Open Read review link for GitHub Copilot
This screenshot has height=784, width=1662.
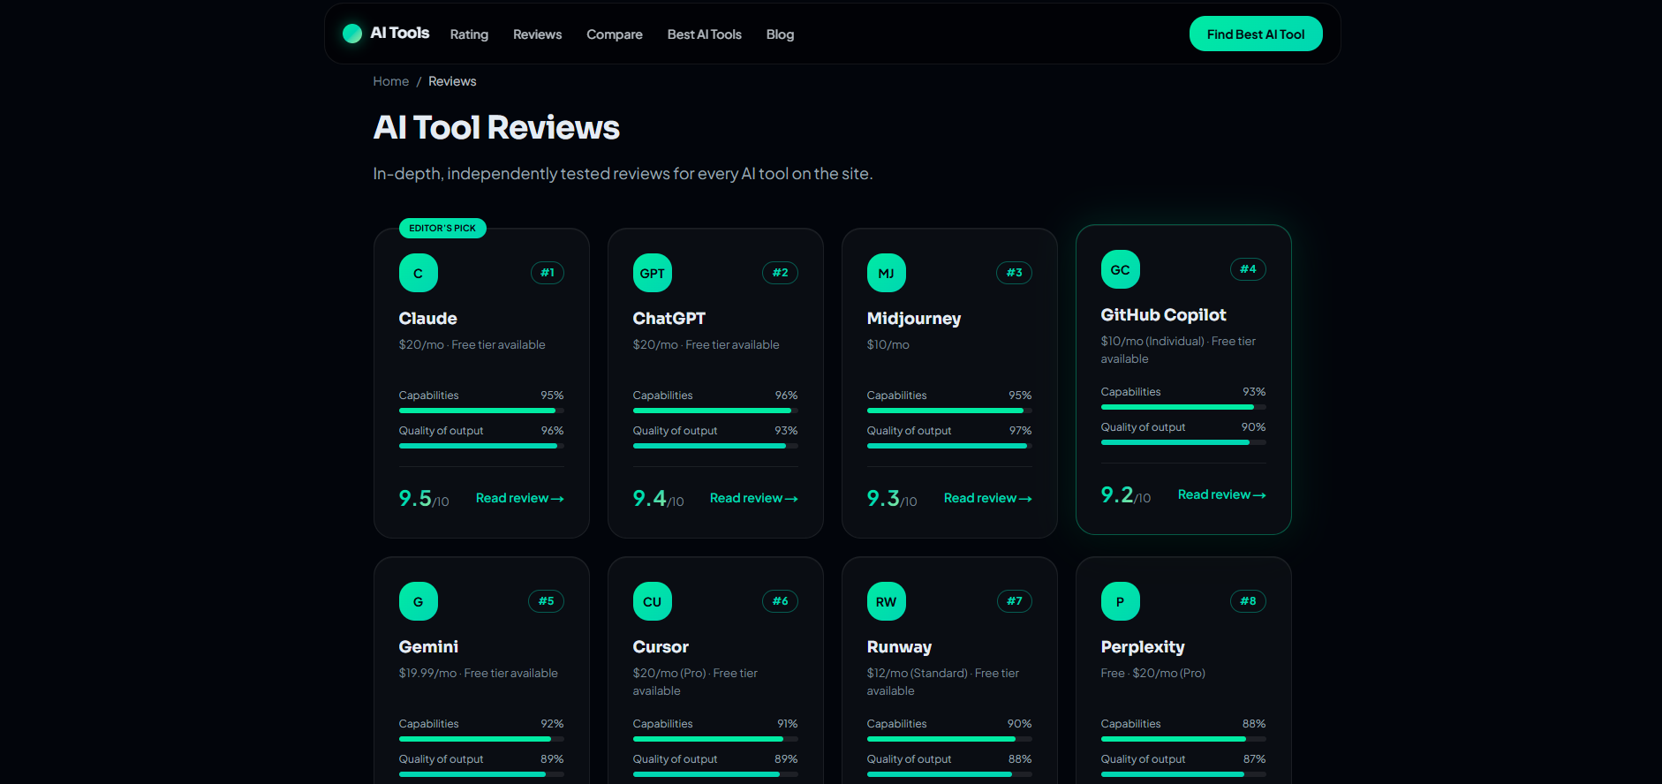click(x=1222, y=494)
